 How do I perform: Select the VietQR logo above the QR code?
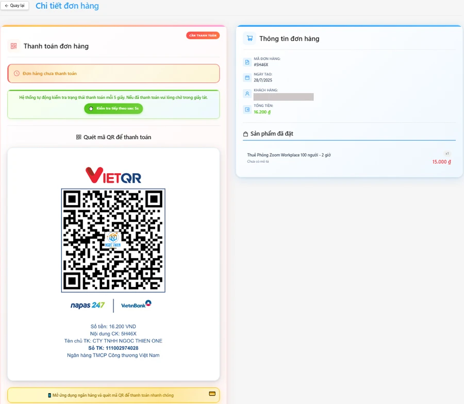(113, 174)
